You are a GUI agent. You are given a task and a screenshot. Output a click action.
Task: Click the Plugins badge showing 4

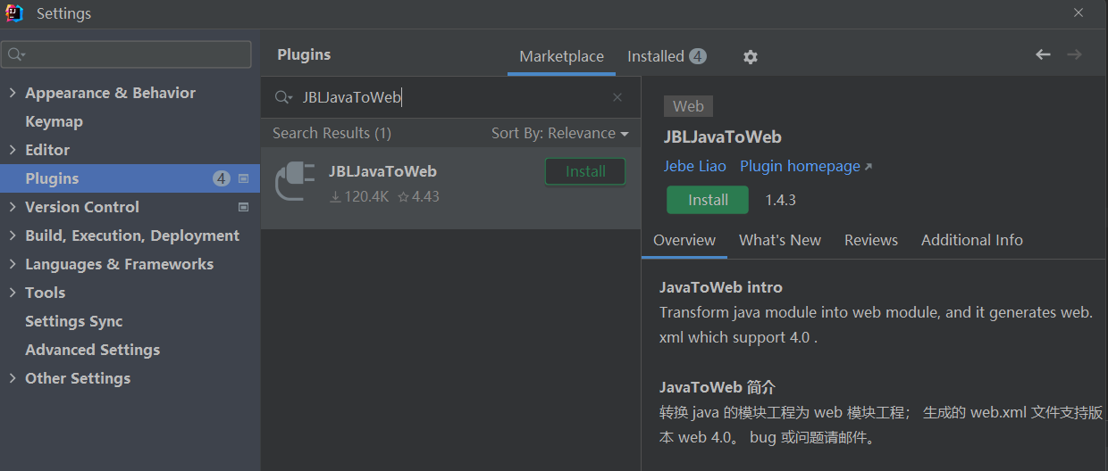pyautogui.click(x=222, y=178)
